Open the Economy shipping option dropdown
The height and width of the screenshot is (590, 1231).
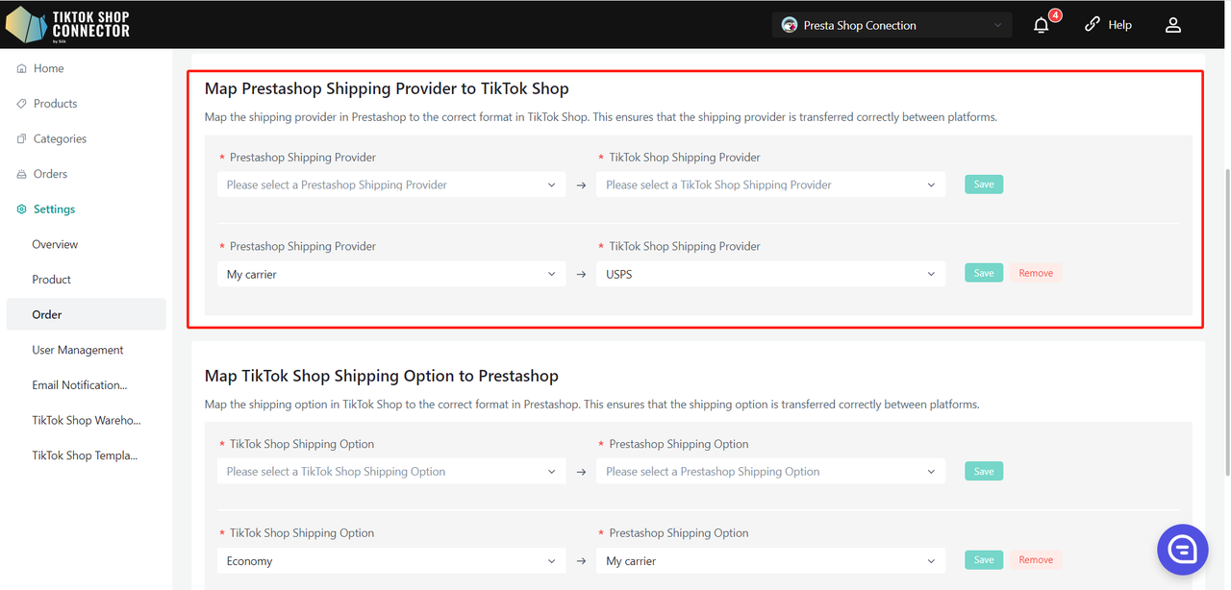tap(391, 561)
